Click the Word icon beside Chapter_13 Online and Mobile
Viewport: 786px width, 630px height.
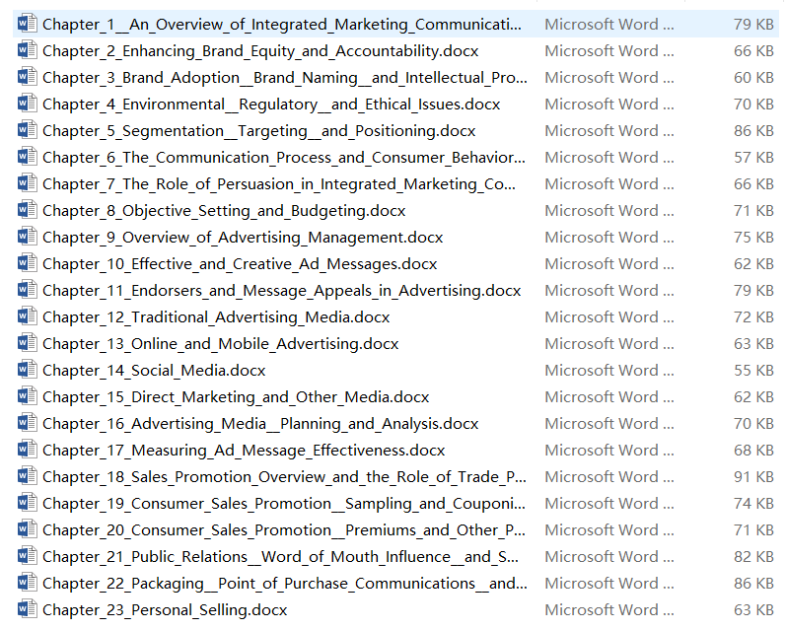tap(27, 342)
